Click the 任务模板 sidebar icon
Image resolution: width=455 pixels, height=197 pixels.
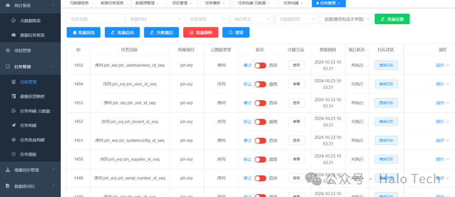[x=13, y=154]
